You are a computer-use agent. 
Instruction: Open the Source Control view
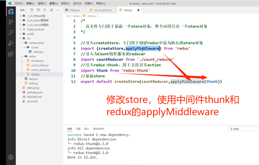click(x=11, y=22)
